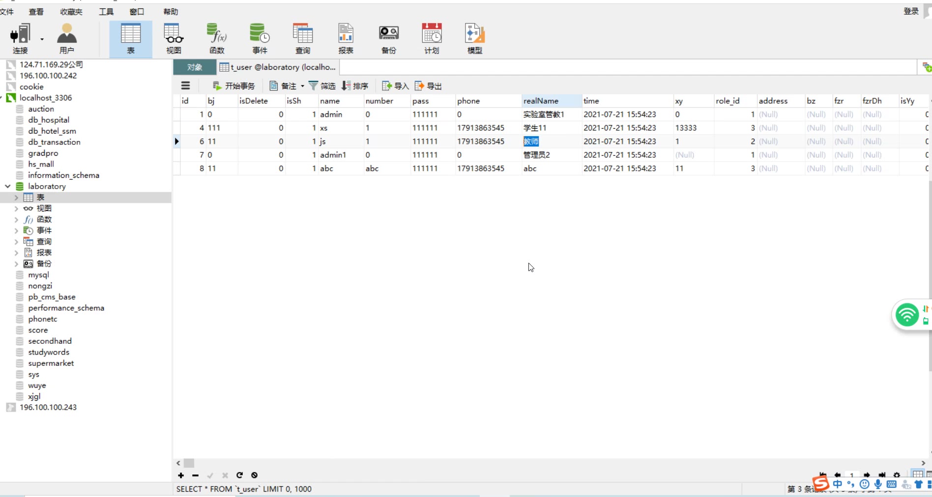Open the 事件 (Event) toolbar button
This screenshot has height=497, width=932.
tap(260, 39)
